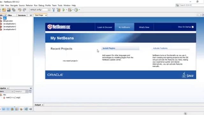Click the Oracle logo in footer

(55, 75)
